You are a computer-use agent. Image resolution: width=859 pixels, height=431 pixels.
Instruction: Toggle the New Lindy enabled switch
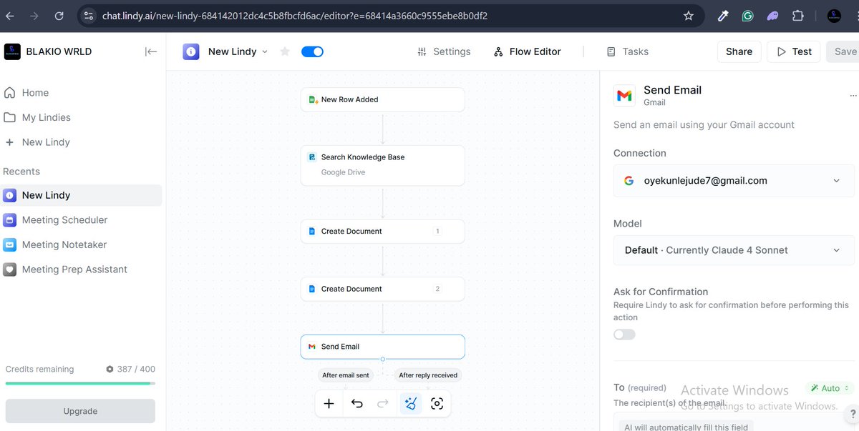pos(312,51)
